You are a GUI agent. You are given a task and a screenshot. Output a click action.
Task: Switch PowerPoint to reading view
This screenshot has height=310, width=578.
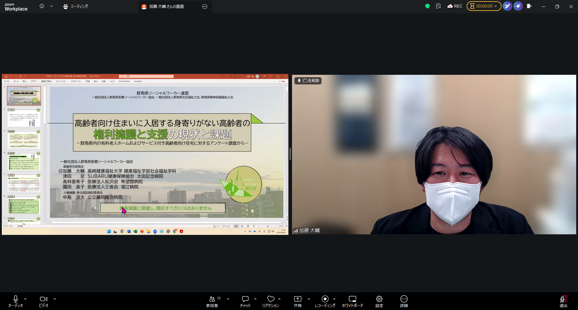[248, 226]
